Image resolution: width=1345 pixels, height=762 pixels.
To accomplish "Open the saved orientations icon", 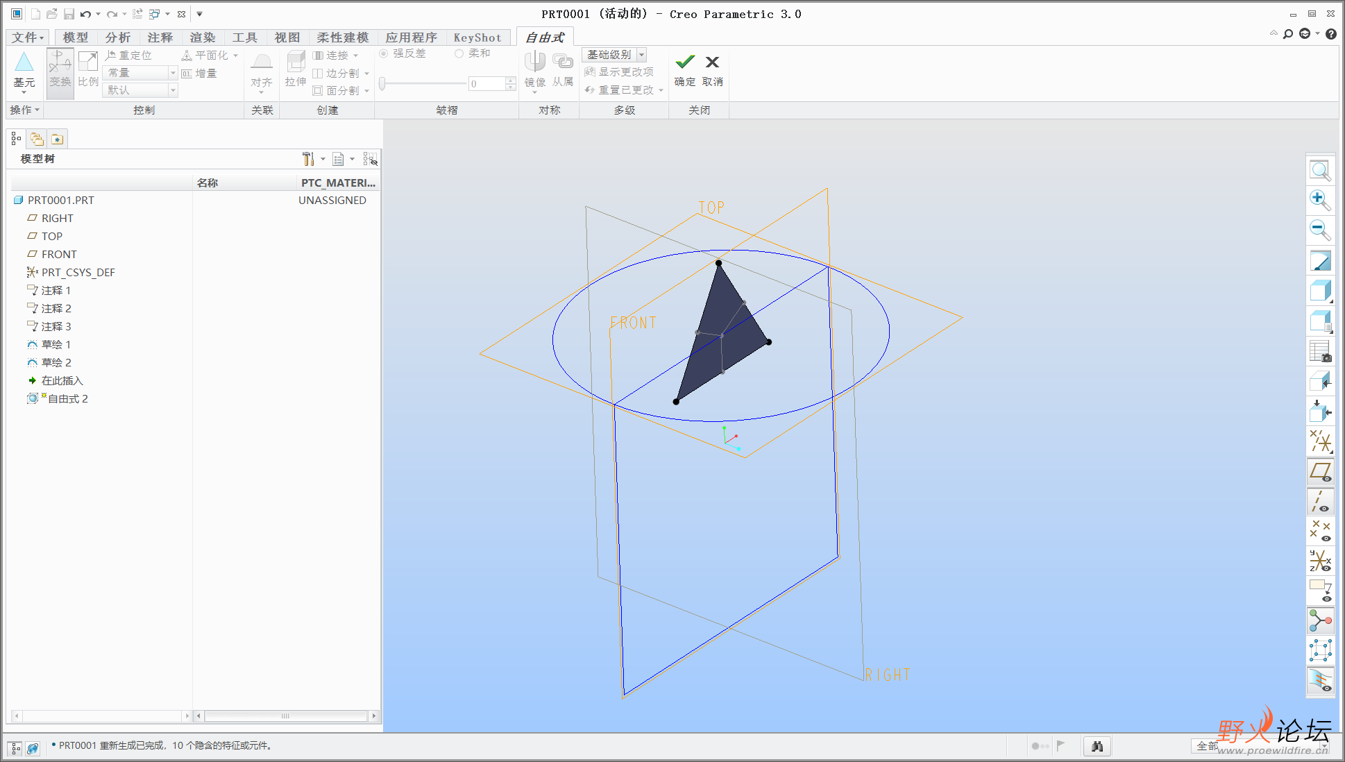I will coord(1320,321).
